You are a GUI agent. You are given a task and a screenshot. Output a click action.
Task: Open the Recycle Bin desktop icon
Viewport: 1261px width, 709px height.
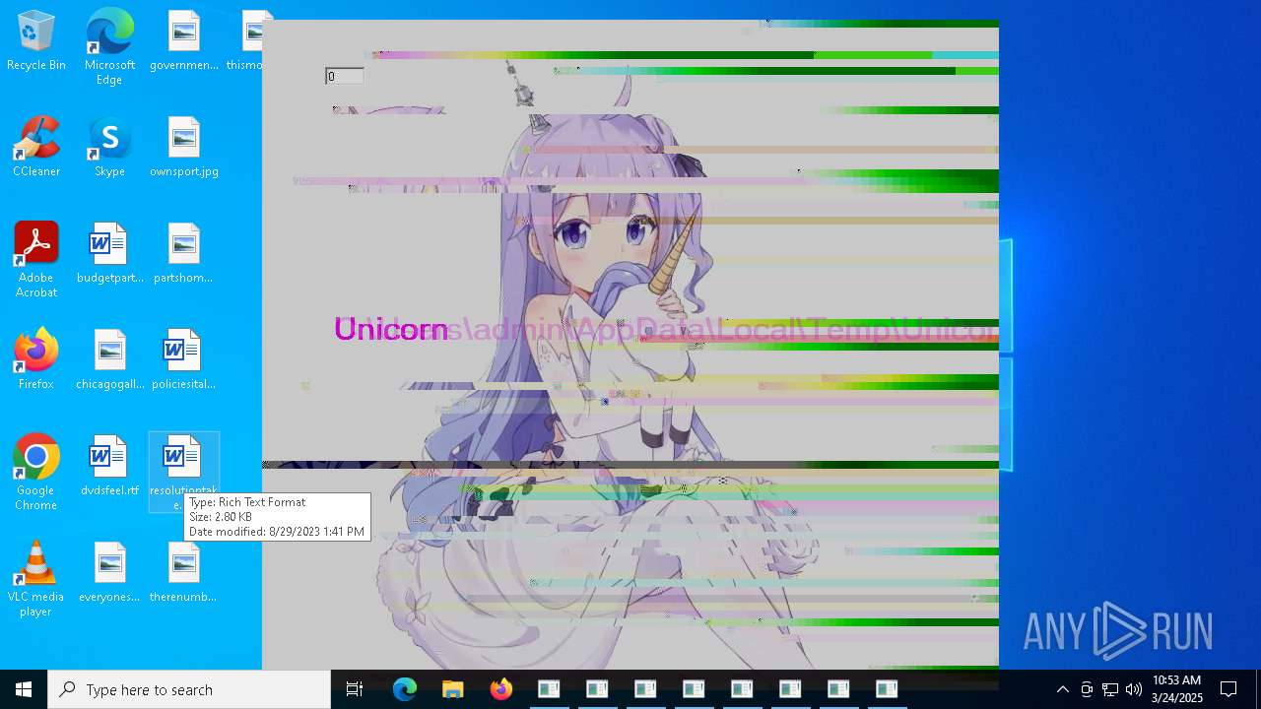point(35,41)
